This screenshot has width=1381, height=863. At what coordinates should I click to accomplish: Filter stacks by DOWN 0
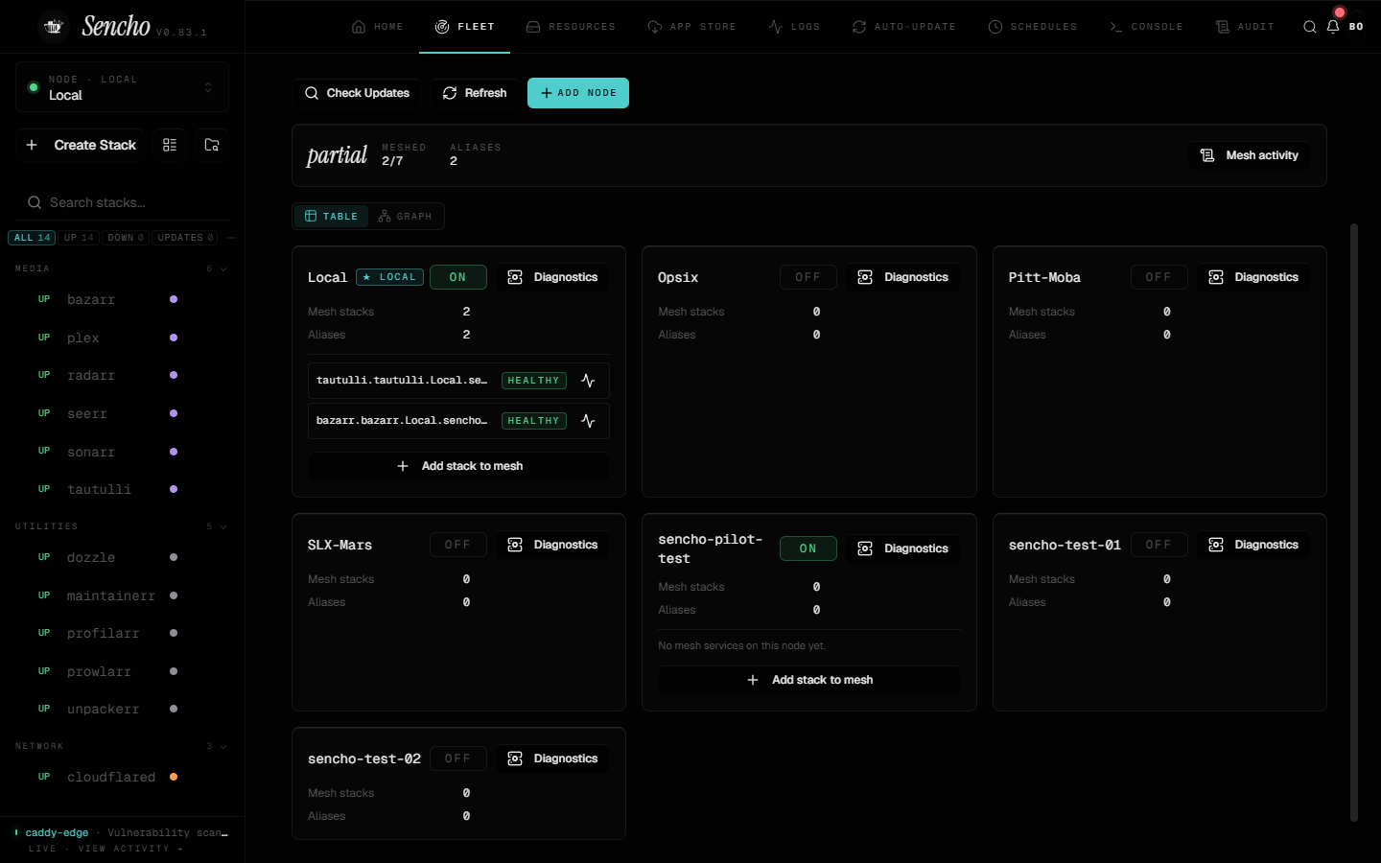click(x=126, y=238)
